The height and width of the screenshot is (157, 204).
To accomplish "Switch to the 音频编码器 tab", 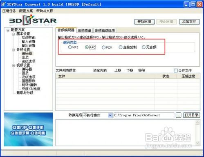I will 66,30.
